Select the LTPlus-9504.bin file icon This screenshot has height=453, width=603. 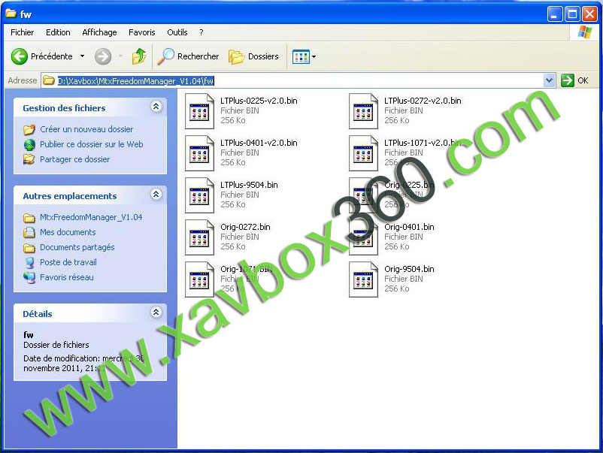[199, 195]
